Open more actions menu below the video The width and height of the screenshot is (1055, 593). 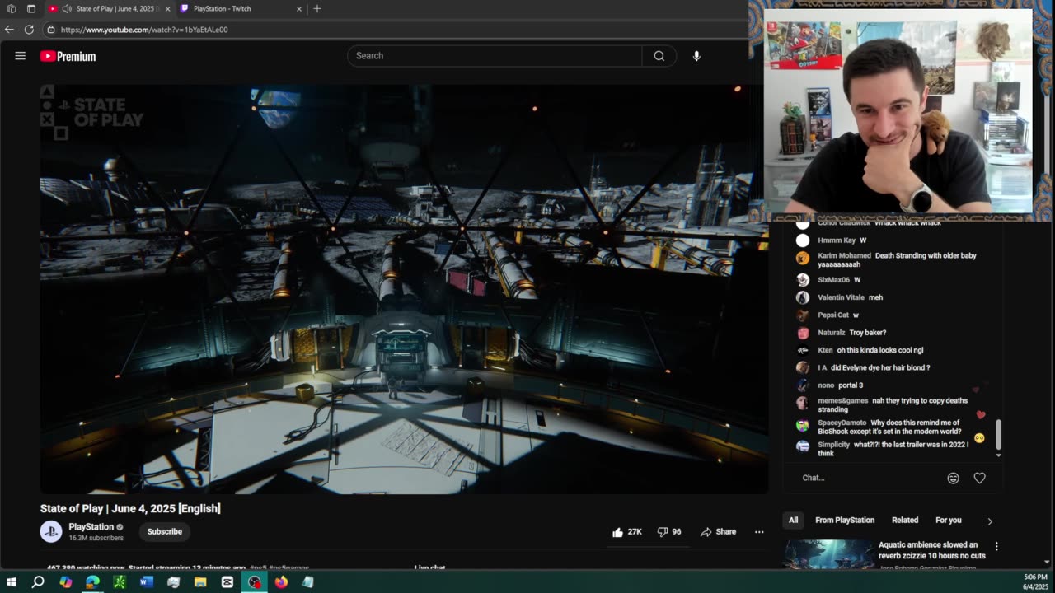[759, 532]
